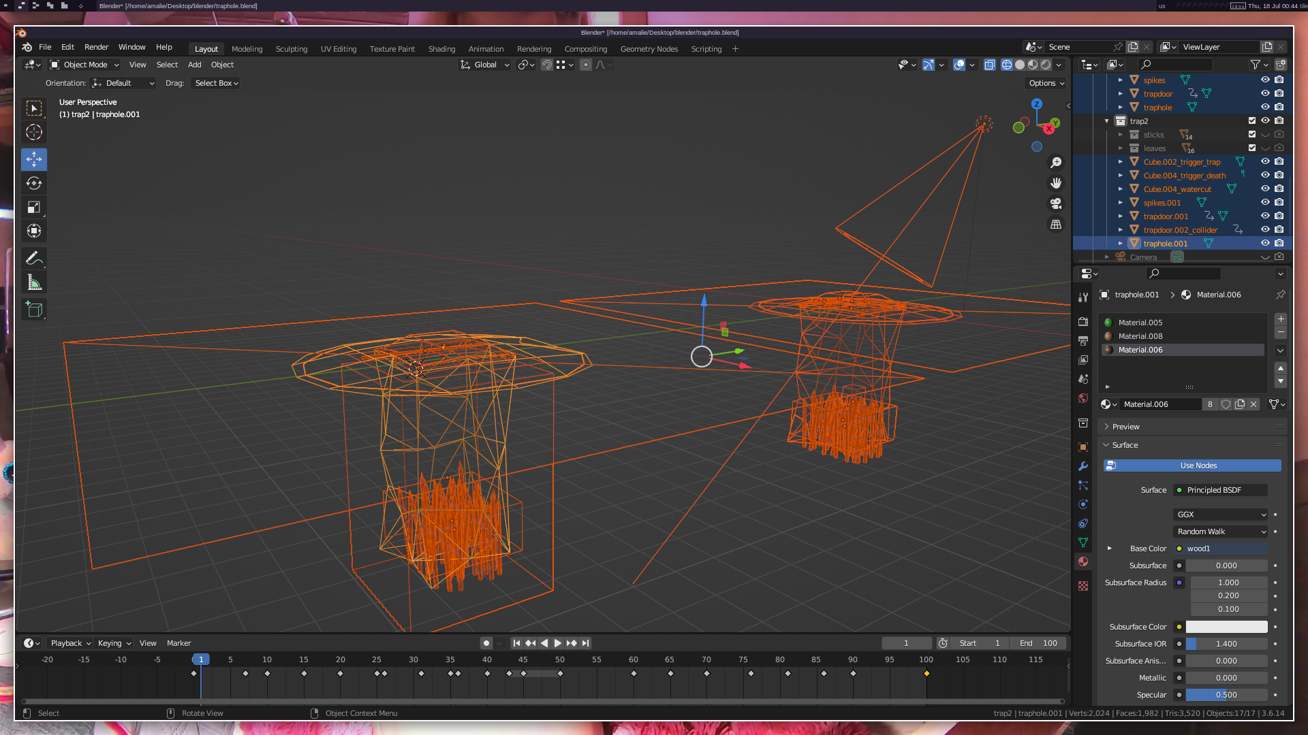The image size is (1308, 735).
Task: Click the Options button in viewport
Action: point(1046,83)
